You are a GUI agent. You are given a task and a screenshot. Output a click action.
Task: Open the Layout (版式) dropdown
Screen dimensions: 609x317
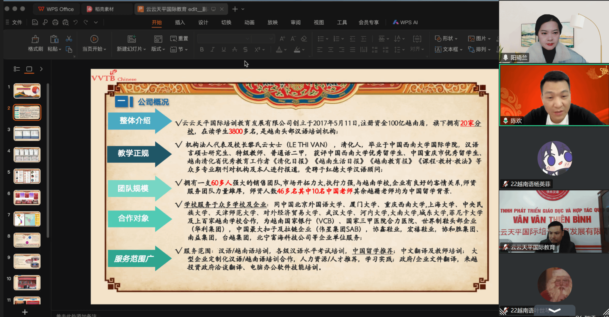coord(158,49)
